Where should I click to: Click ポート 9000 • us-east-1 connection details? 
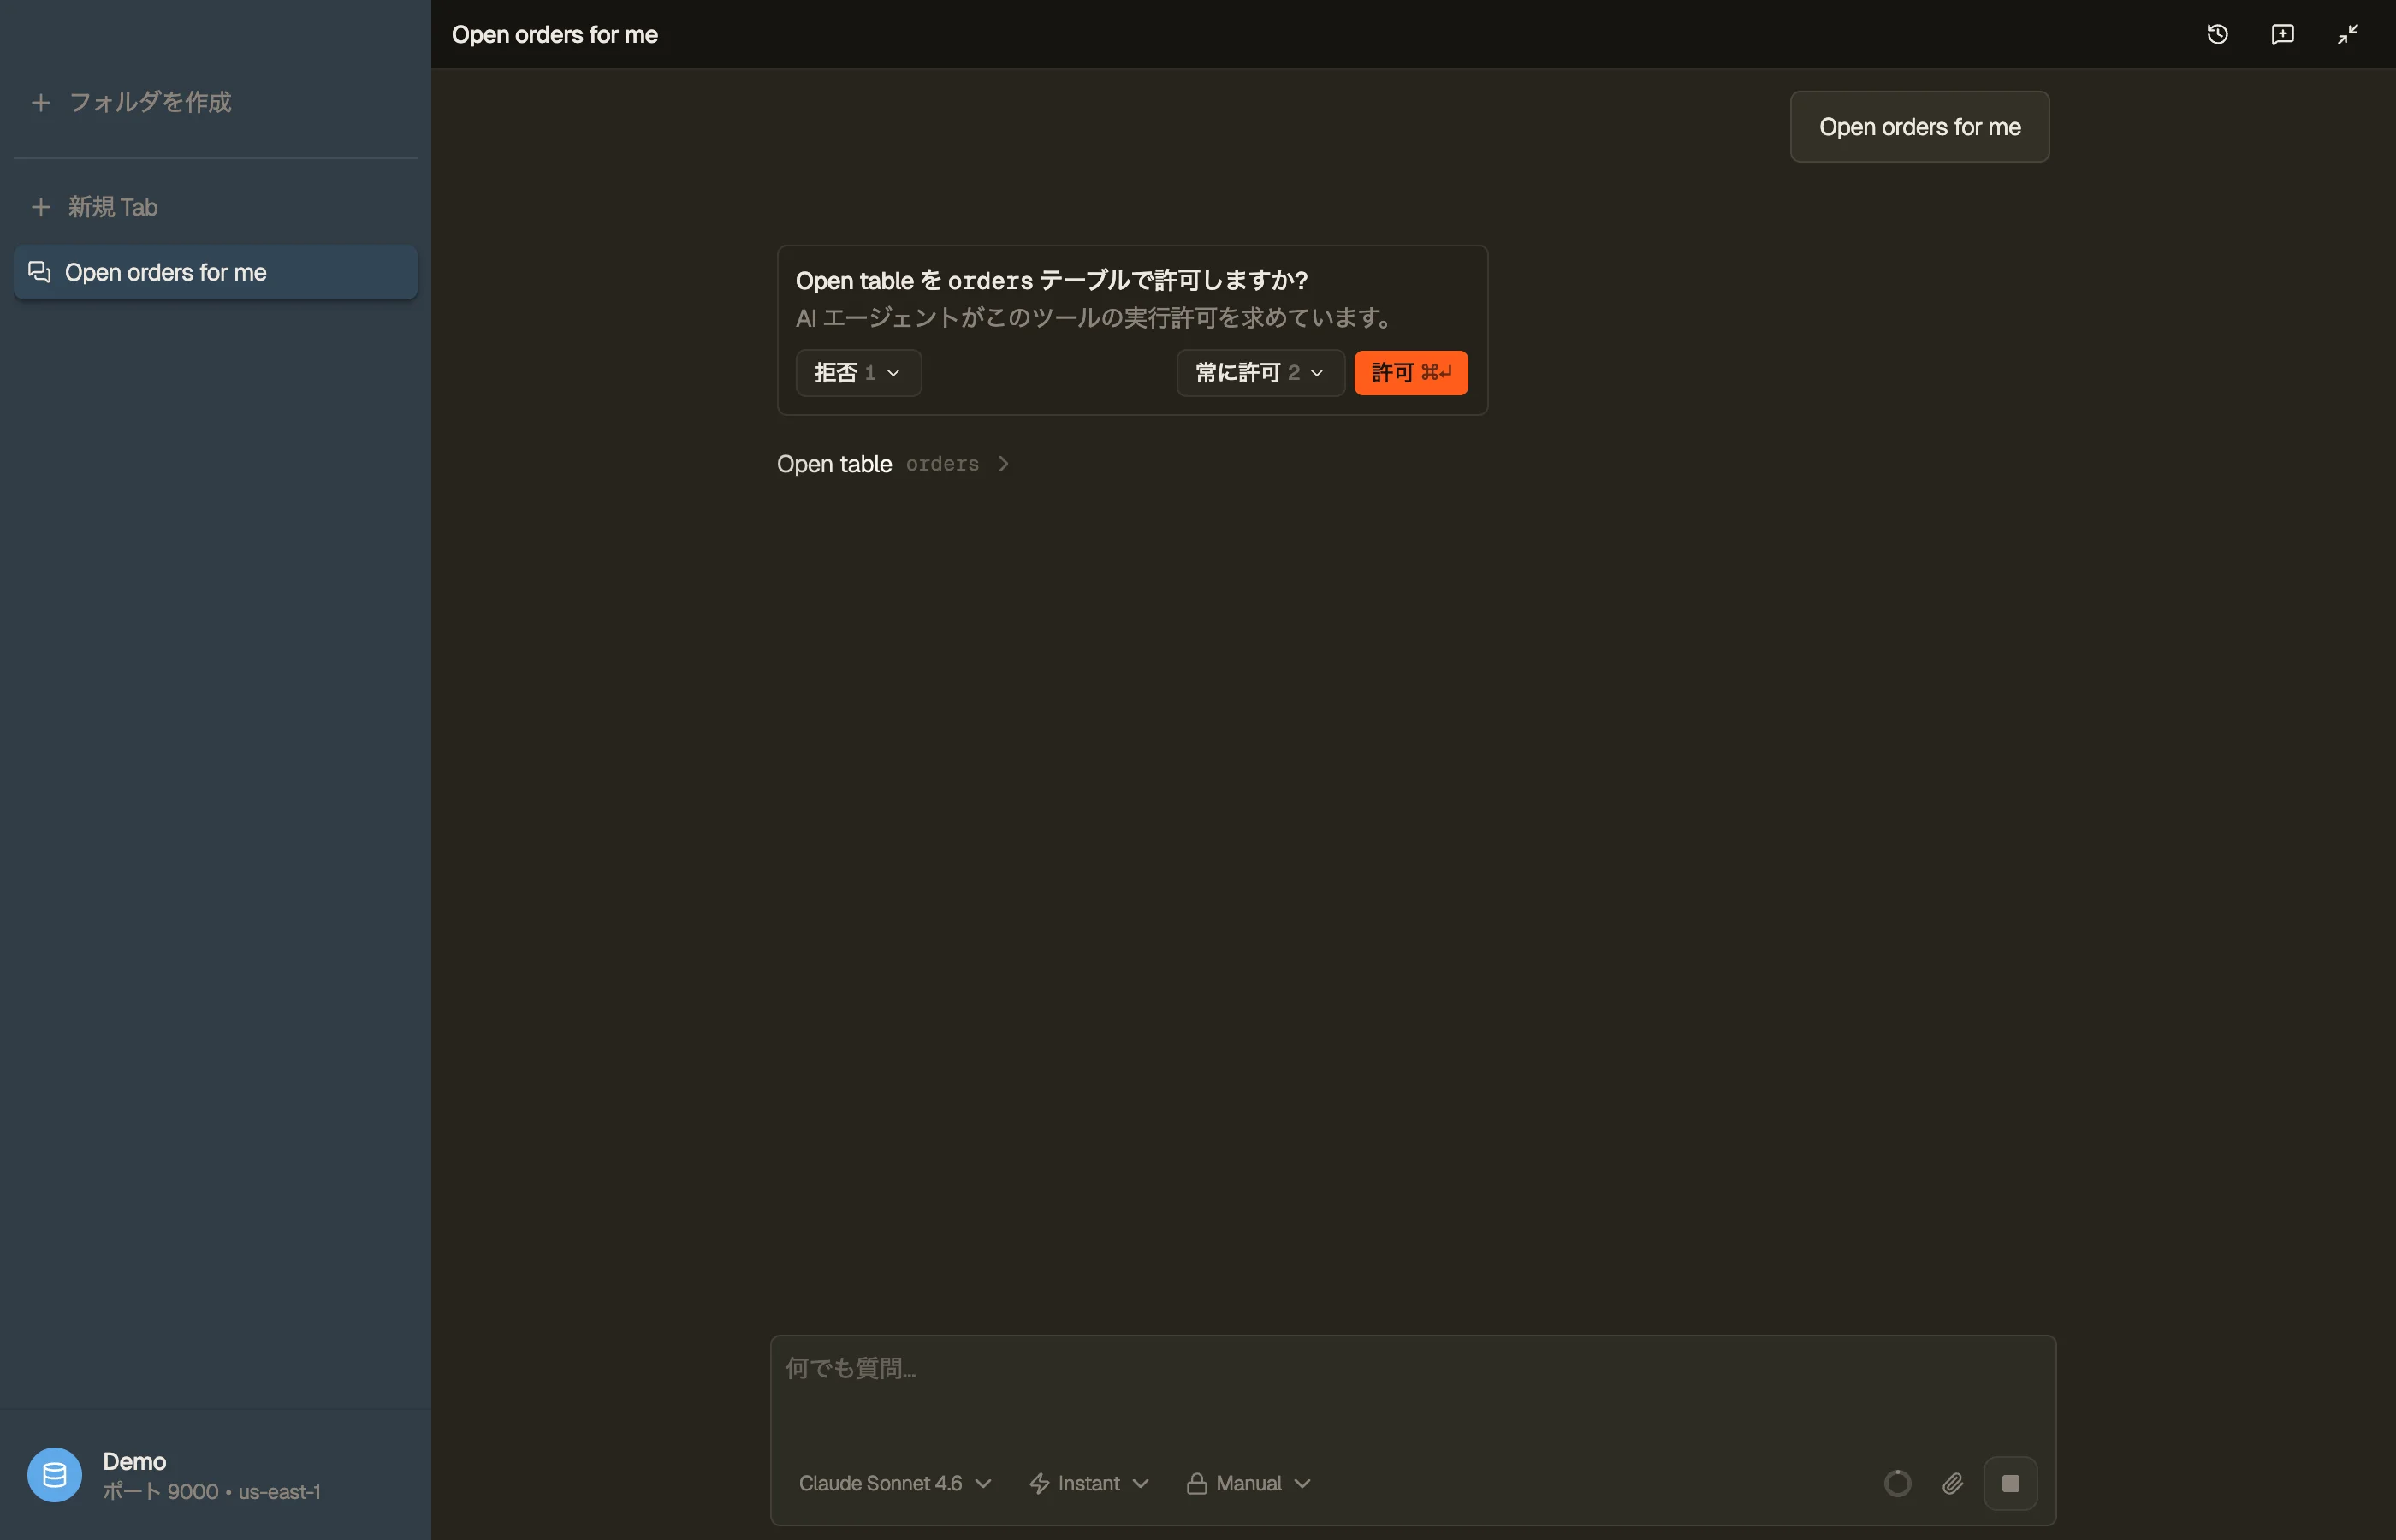(x=211, y=1491)
